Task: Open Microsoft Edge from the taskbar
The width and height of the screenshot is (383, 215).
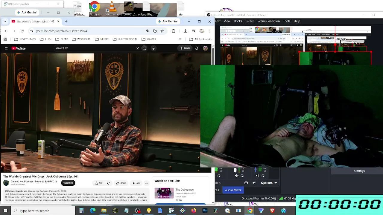Action: (93, 211)
